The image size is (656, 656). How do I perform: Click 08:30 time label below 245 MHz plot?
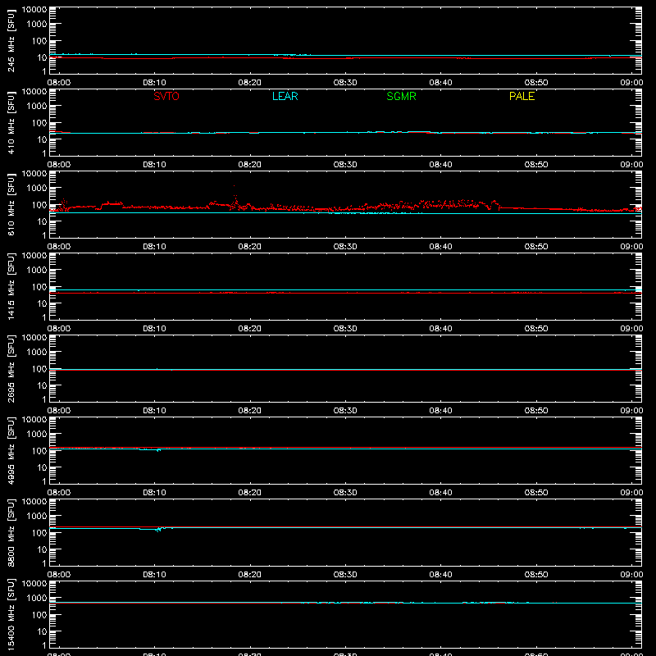click(x=345, y=83)
